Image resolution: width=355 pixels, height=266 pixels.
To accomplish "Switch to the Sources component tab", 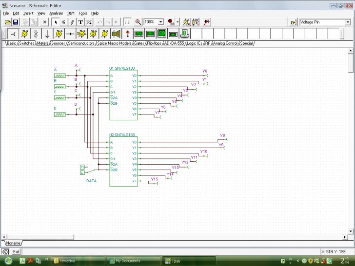I will coord(58,43).
